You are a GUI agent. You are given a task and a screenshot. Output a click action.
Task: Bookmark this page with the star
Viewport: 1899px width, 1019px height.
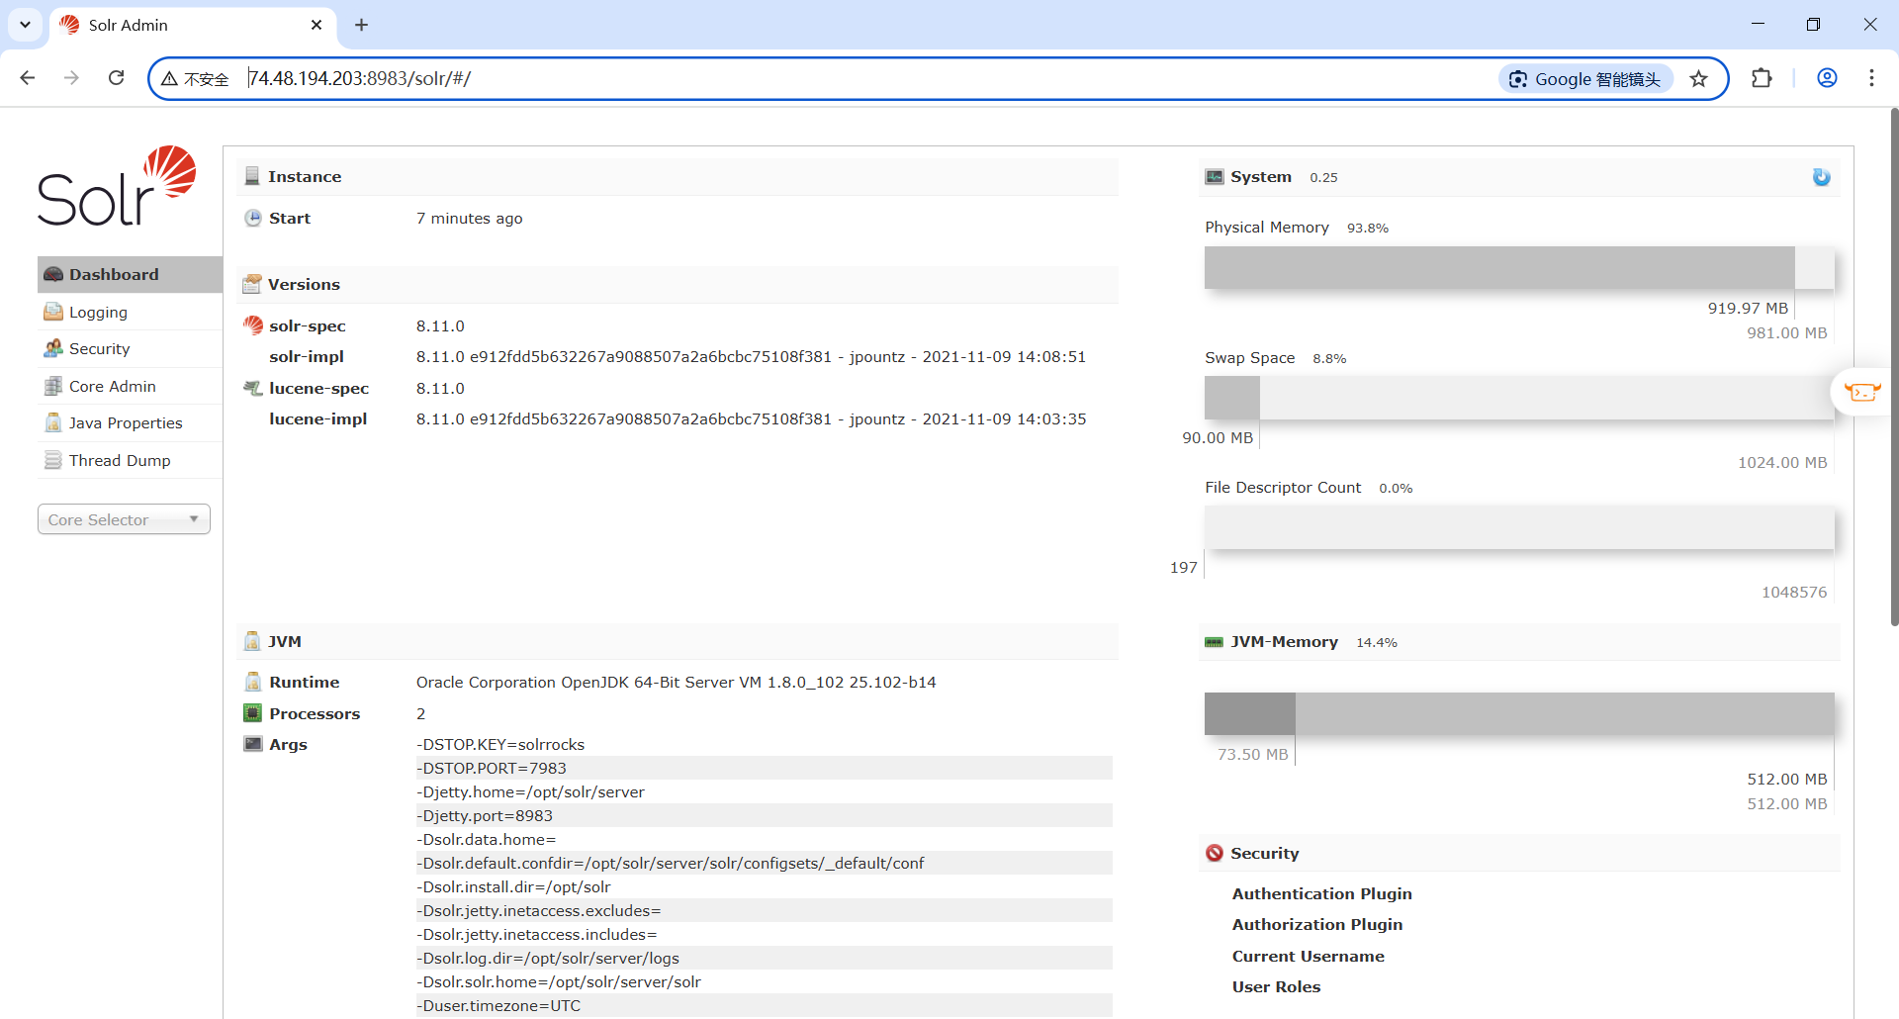coord(1699,79)
